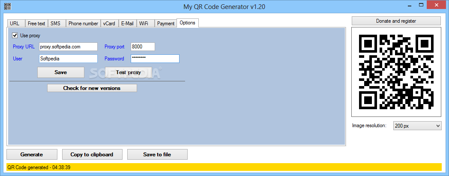Open the Free text tab
449x176 pixels.
(x=36, y=24)
